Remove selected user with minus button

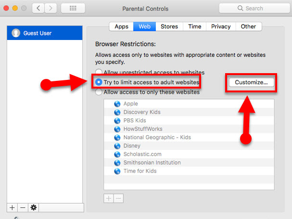click(x=23, y=207)
